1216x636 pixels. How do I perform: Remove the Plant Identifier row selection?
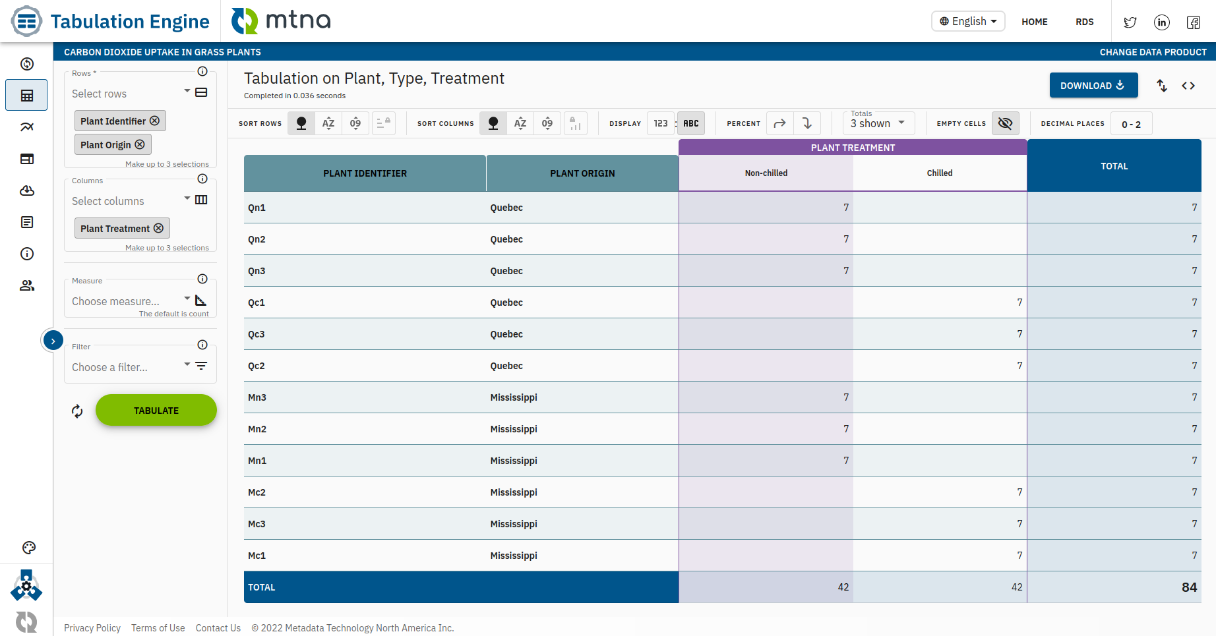[x=154, y=121]
